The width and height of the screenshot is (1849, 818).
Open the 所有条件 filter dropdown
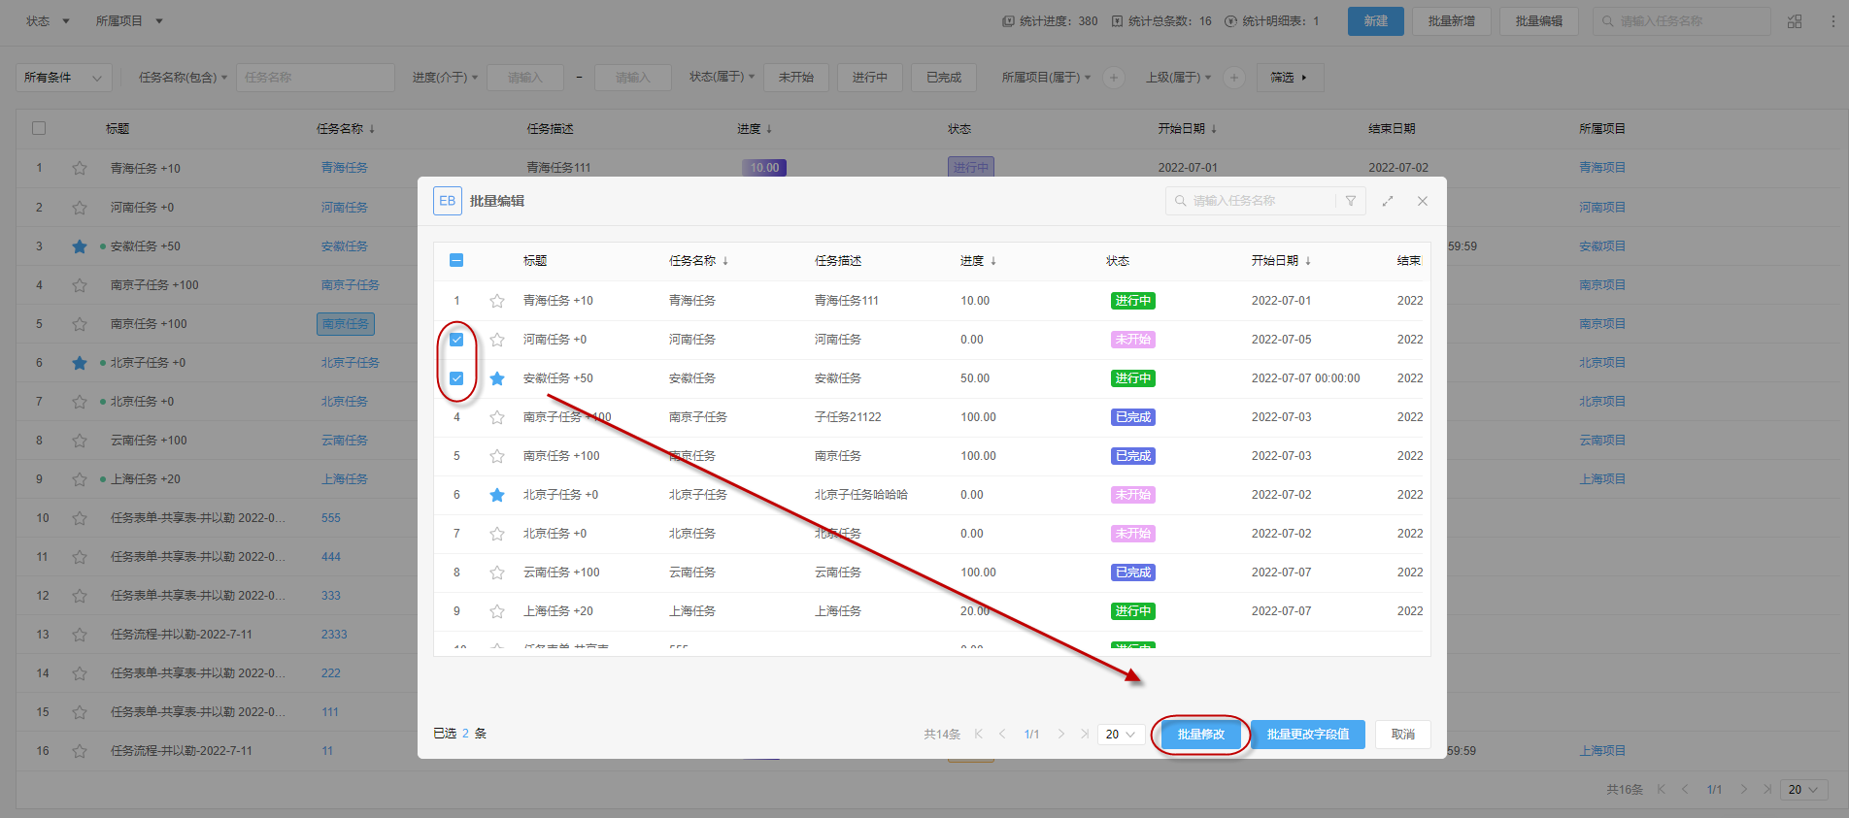point(63,78)
